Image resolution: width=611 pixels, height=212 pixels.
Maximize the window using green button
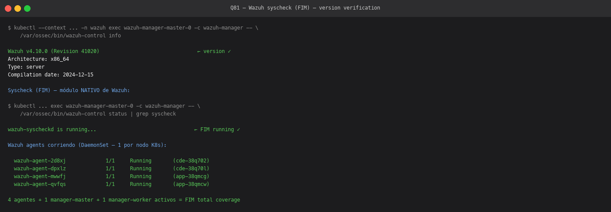pyautogui.click(x=27, y=8)
